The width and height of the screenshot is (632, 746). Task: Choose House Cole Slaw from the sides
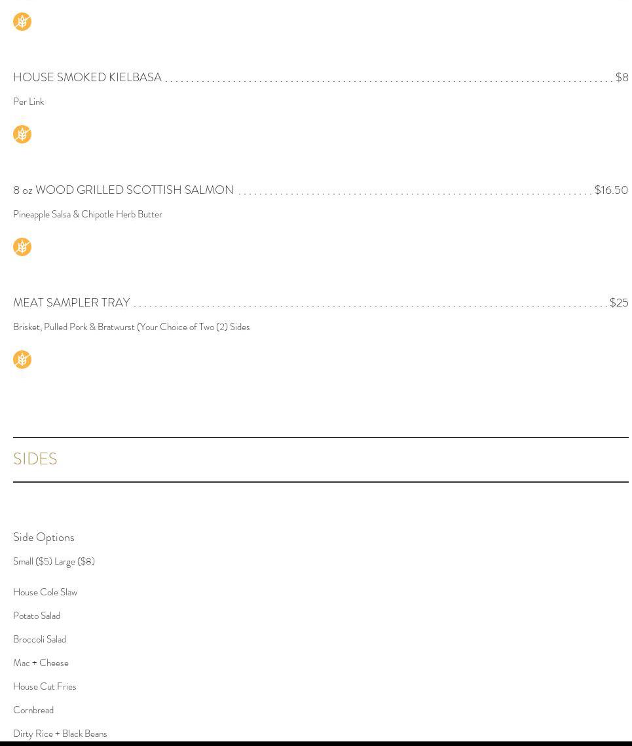45,592
